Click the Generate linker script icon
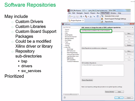 pos(102,16)
